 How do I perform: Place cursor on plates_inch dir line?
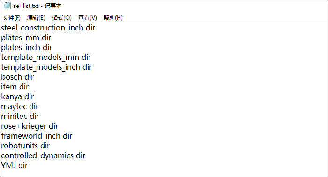coord(26,47)
